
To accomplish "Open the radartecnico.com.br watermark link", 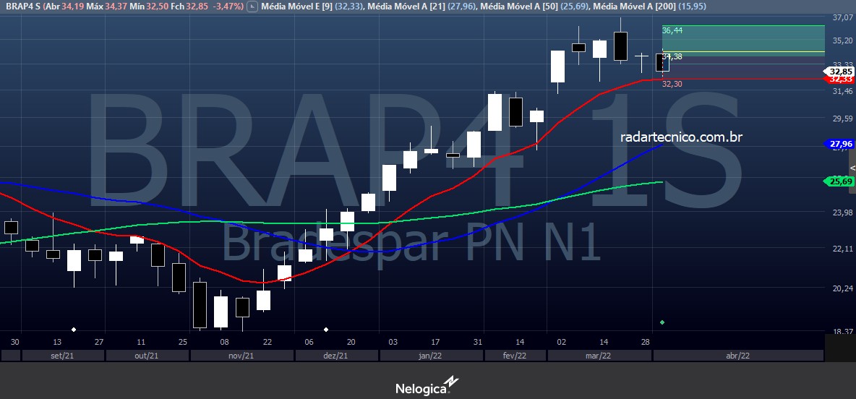I will pyautogui.click(x=681, y=136).
